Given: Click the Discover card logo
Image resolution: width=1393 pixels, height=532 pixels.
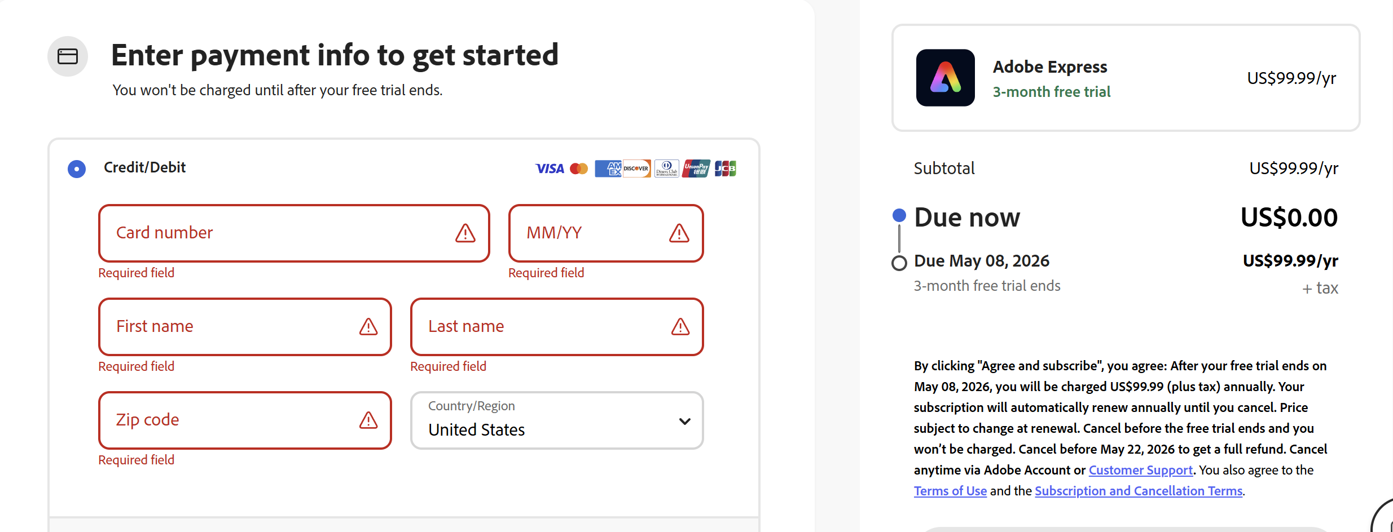Looking at the screenshot, I should click(636, 169).
